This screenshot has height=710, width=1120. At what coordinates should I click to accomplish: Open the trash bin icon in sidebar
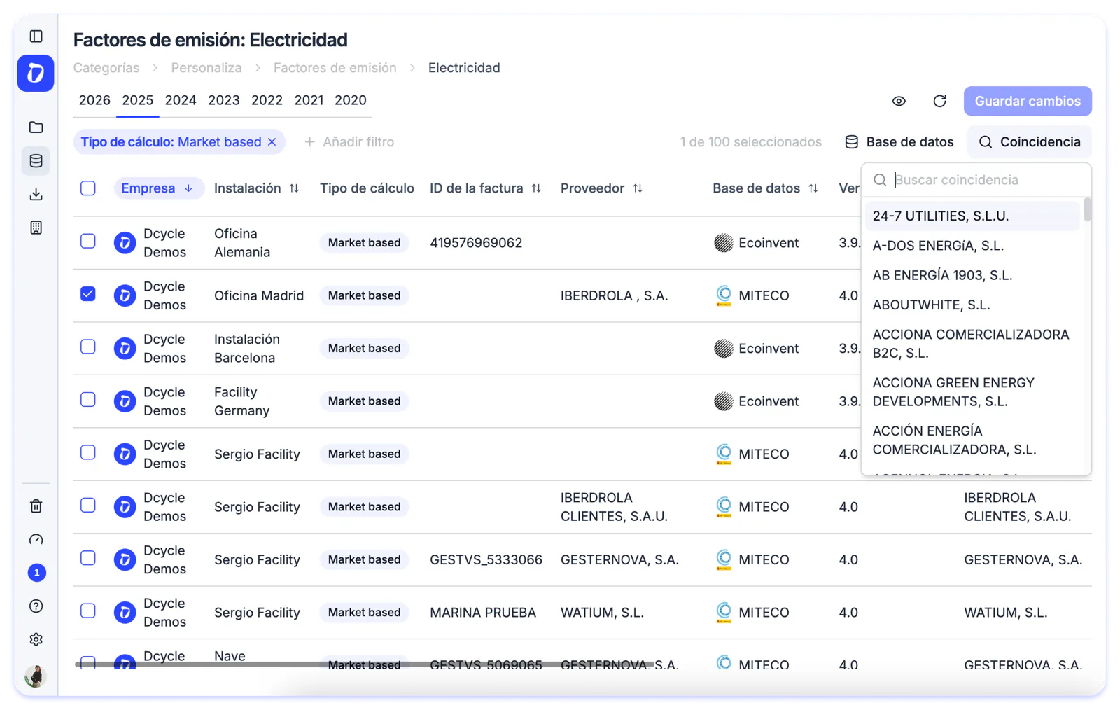pos(36,506)
